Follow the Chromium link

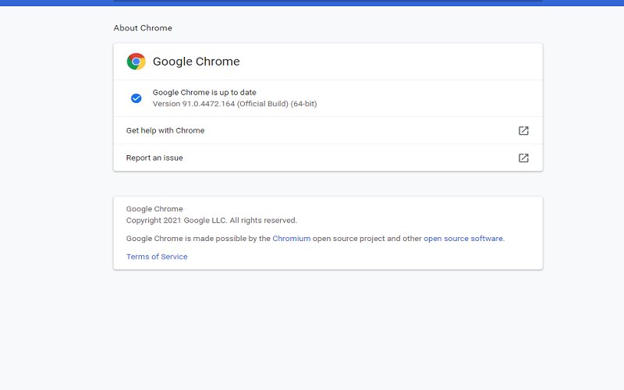click(291, 239)
